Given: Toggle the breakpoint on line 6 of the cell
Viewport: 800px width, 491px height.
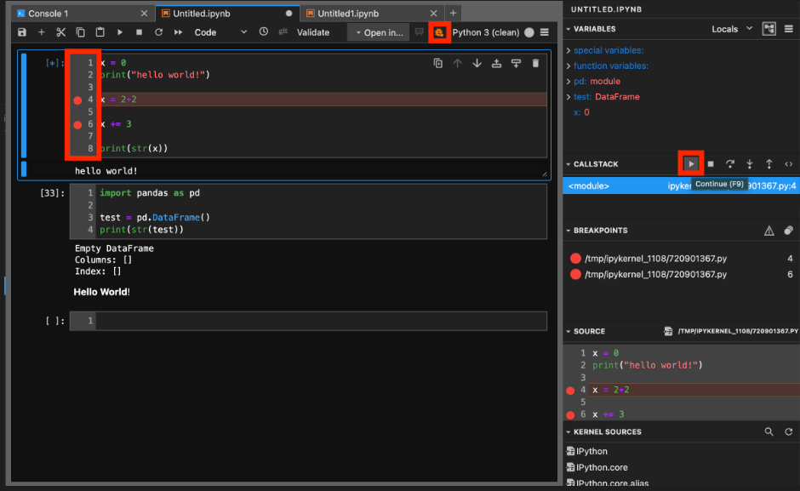Looking at the screenshot, I should (x=77, y=124).
